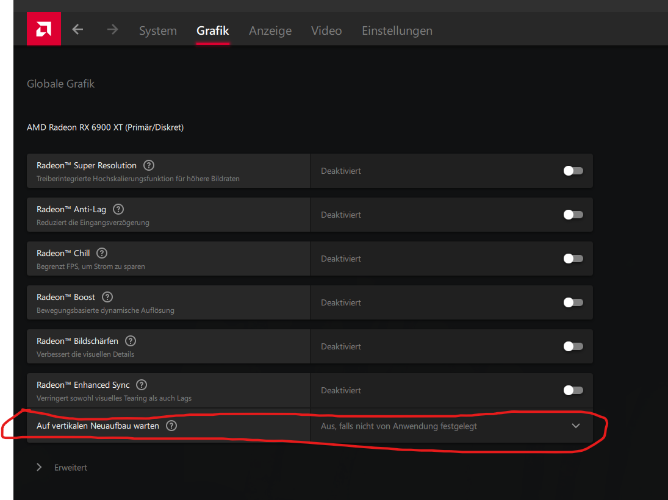
Task: Click AMD Radeon RX 6900 XT label
Action: (x=105, y=127)
